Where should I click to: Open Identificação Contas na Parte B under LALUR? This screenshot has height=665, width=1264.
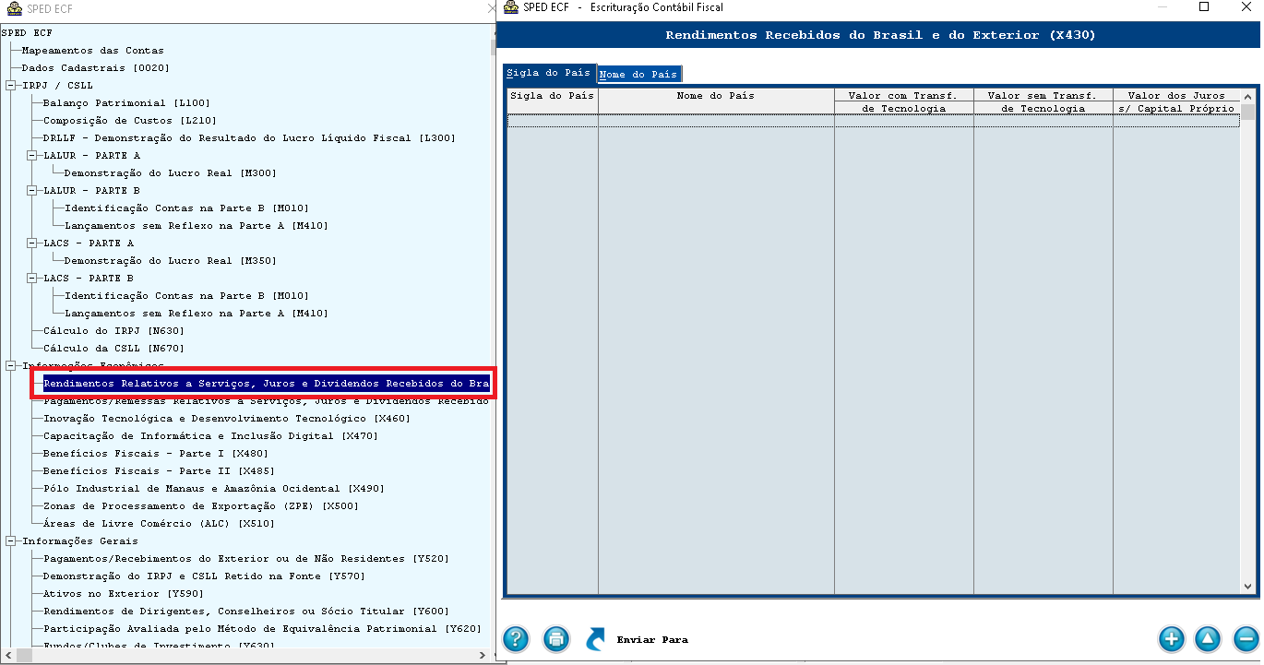coord(186,208)
